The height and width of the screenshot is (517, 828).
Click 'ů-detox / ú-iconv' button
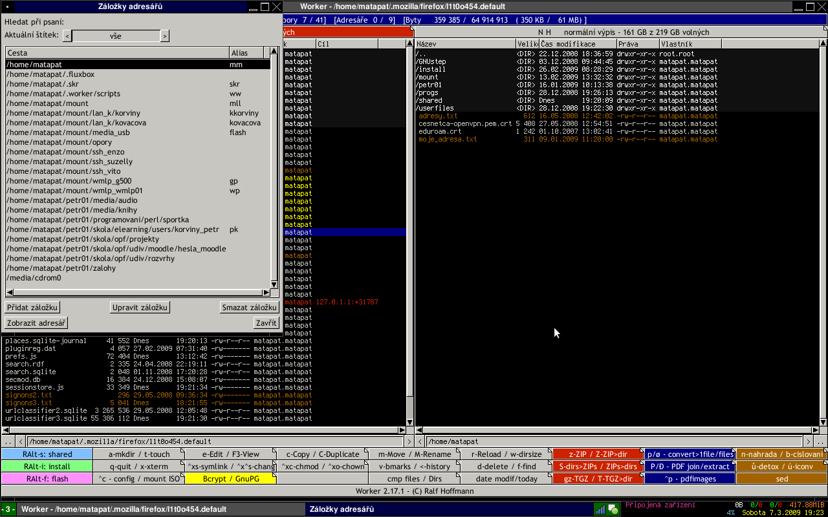[x=782, y=467]
